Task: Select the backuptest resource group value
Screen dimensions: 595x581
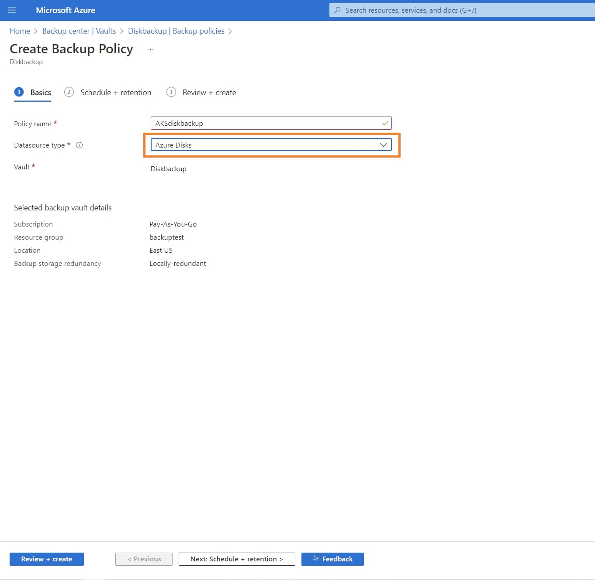Action: 166,237
